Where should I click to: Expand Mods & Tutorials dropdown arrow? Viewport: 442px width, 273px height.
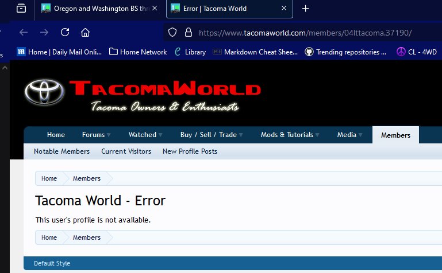(x=317, y=135)
